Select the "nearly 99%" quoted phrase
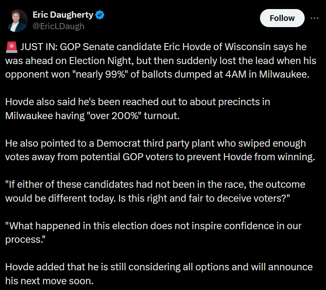The image size is (326, 290). (x=100, y=74)
